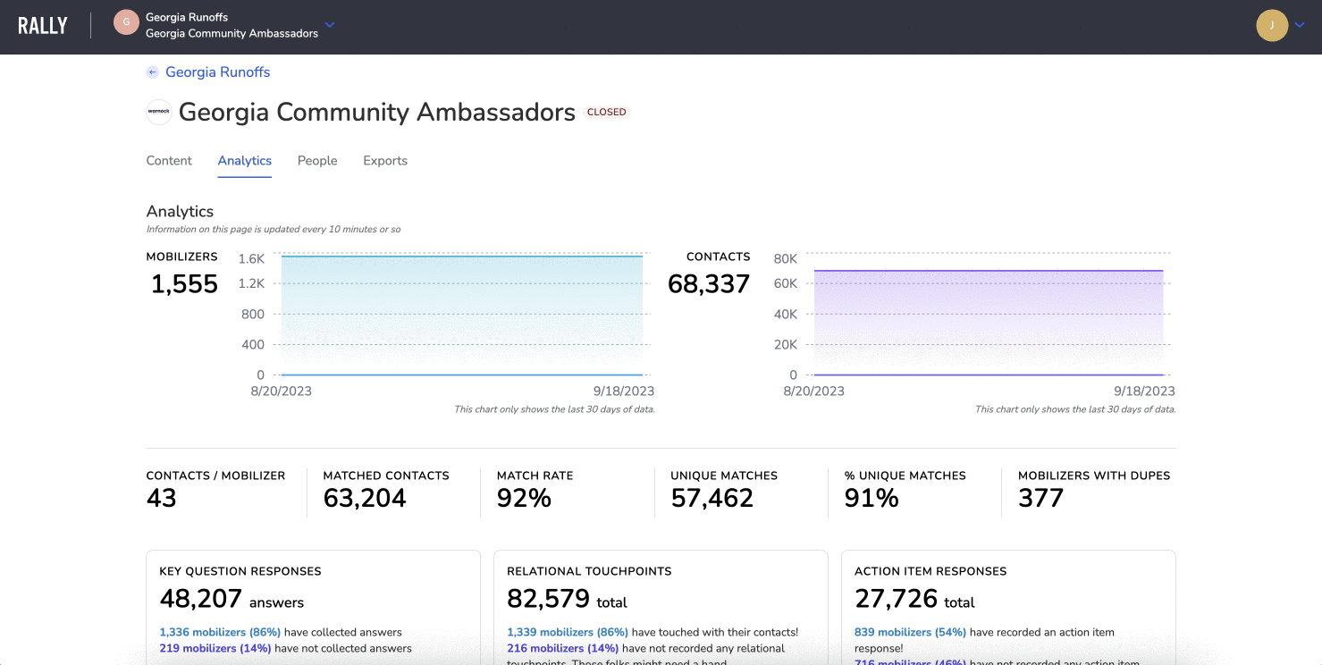This screenshot has width=1322, height=665.
Task: Click the RALLY logo
Action: 43,25
